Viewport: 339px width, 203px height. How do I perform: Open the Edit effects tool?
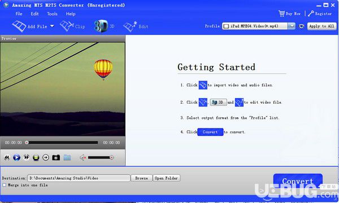click(x=136, y=27)
